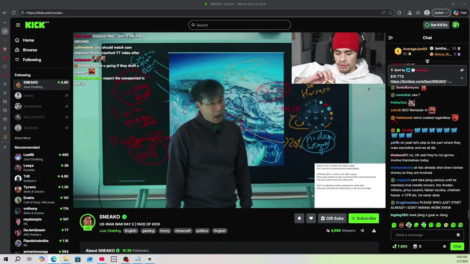470x264 pixels.
Task: Toggle the sidebar tab audio speaker icon
Action: (5, 31)
